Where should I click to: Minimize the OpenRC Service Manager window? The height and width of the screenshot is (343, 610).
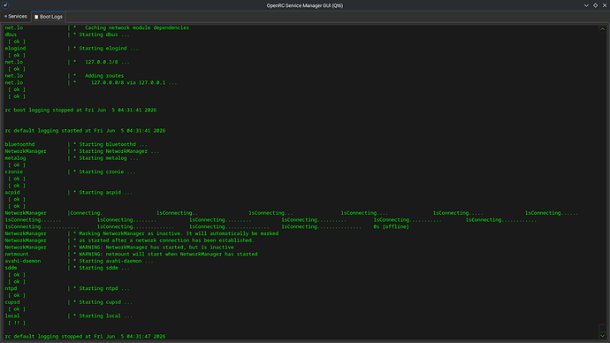586,5
